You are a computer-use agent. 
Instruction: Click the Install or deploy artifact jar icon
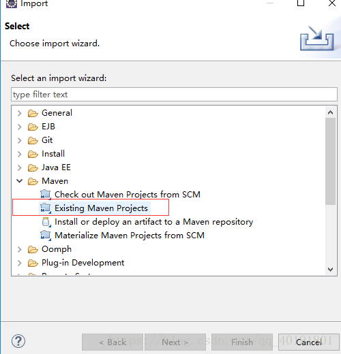pos(46,222)
